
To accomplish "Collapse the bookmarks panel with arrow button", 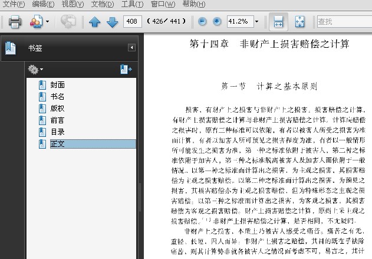I will click(131, 47).
